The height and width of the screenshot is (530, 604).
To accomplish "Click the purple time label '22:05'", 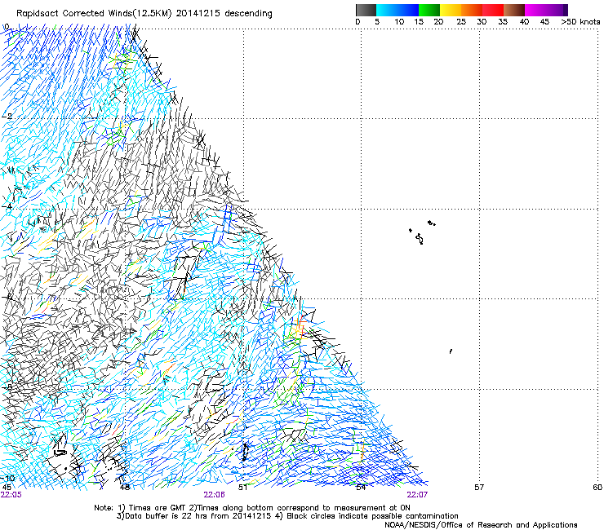I will tap(11, 495).
